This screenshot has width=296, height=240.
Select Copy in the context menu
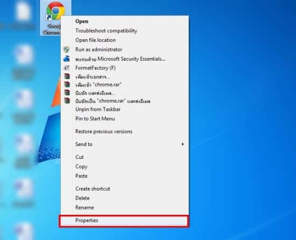coord(81,166)
